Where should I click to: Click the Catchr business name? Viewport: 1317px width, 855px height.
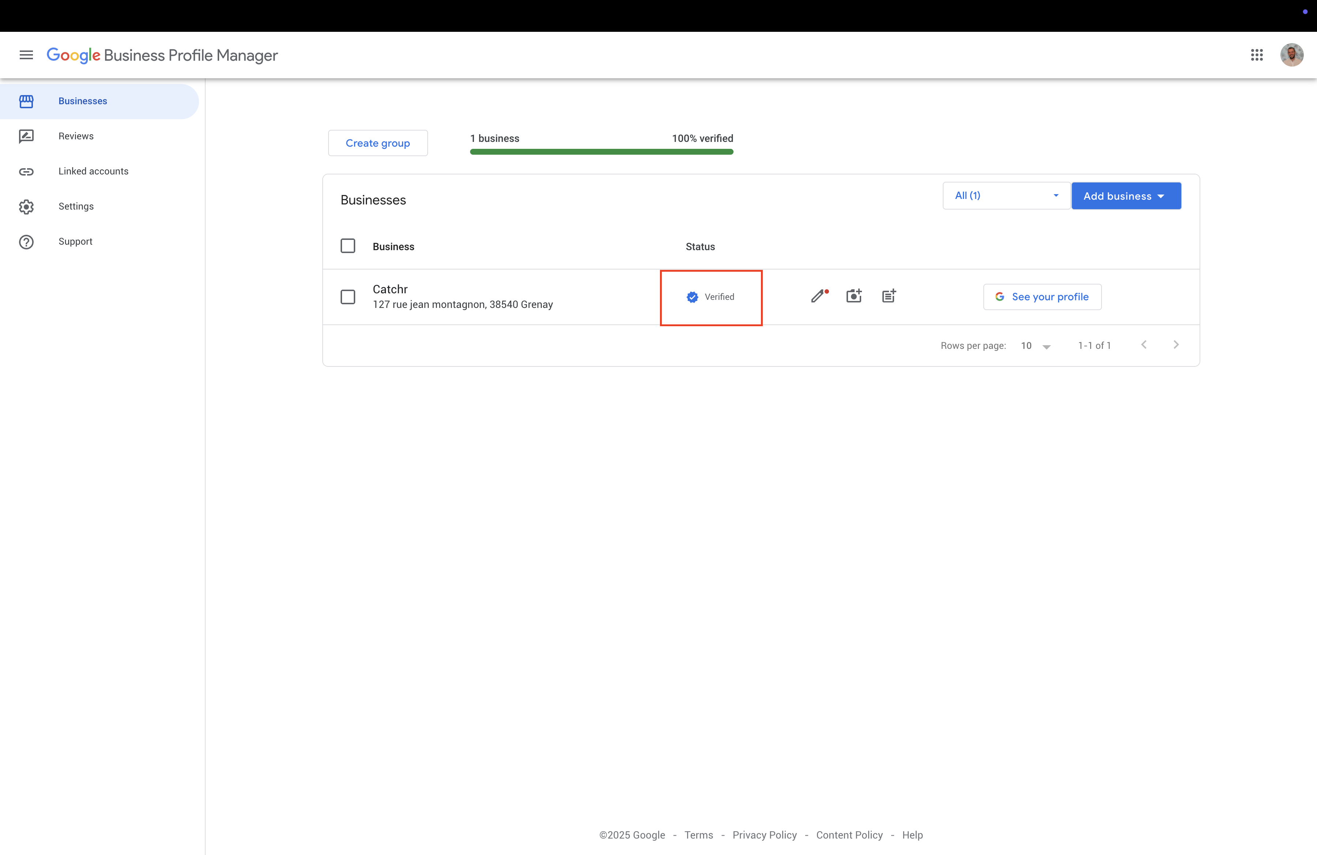390,289
